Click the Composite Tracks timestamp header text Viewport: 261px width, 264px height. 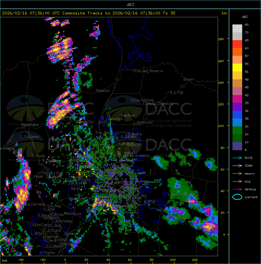(x=89, y=13)
